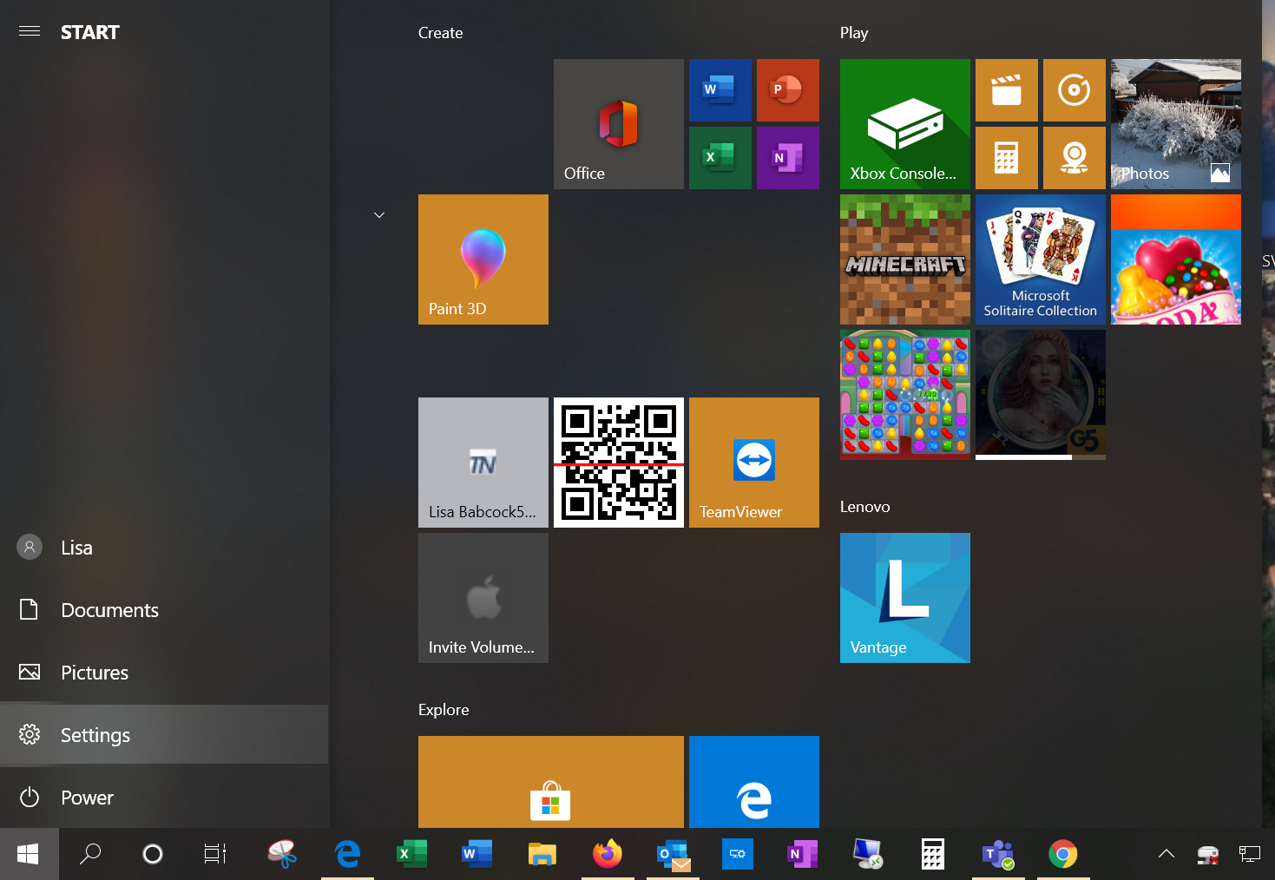Click the red-roofed drive tray icon

tap(1208, 855)
